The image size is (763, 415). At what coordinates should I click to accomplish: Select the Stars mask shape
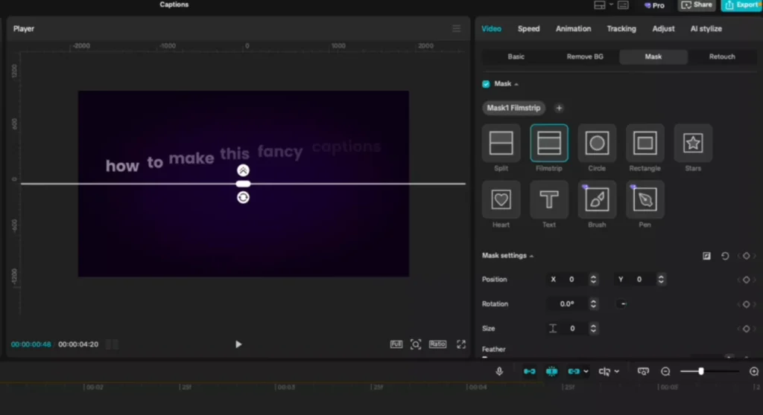pos(693,144)
